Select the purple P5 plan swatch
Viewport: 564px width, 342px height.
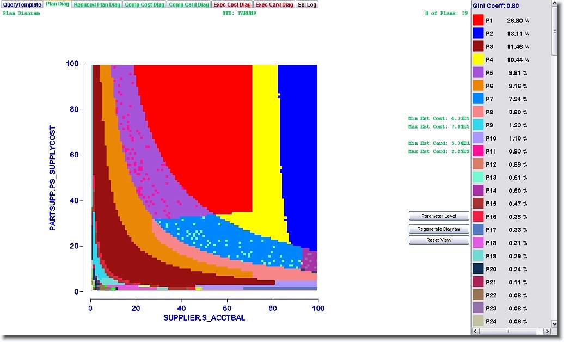478,72
